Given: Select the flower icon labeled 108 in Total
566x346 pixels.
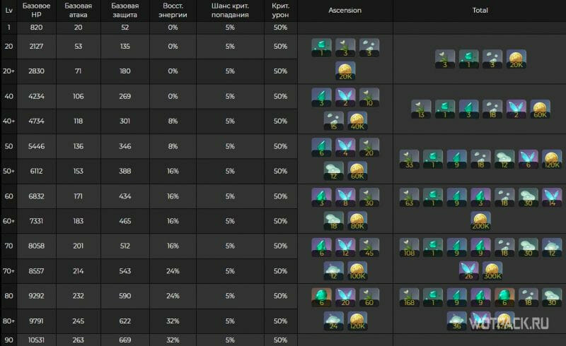Looking at the screenshot, I should pos(410,248).
